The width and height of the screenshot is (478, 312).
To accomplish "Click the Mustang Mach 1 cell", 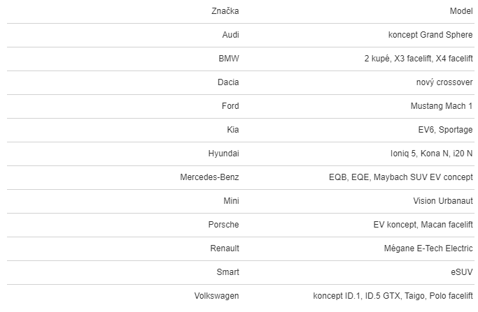I will pyautogui.click(x=442, y=106).
